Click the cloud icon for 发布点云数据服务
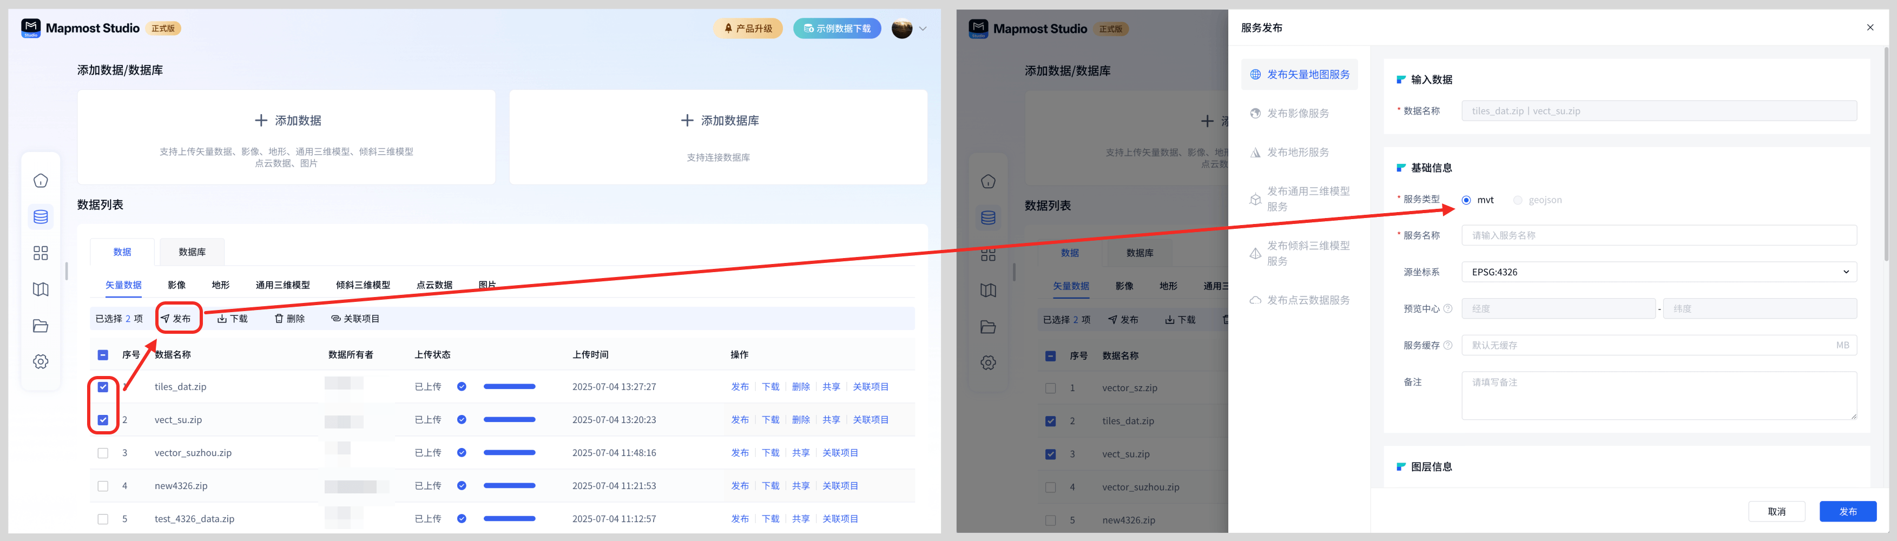This screenshot has width=1897, height=541. coord(1256,300)
